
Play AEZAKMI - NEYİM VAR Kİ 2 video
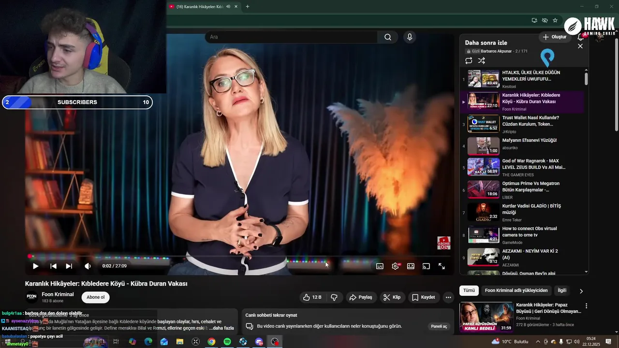522,258
